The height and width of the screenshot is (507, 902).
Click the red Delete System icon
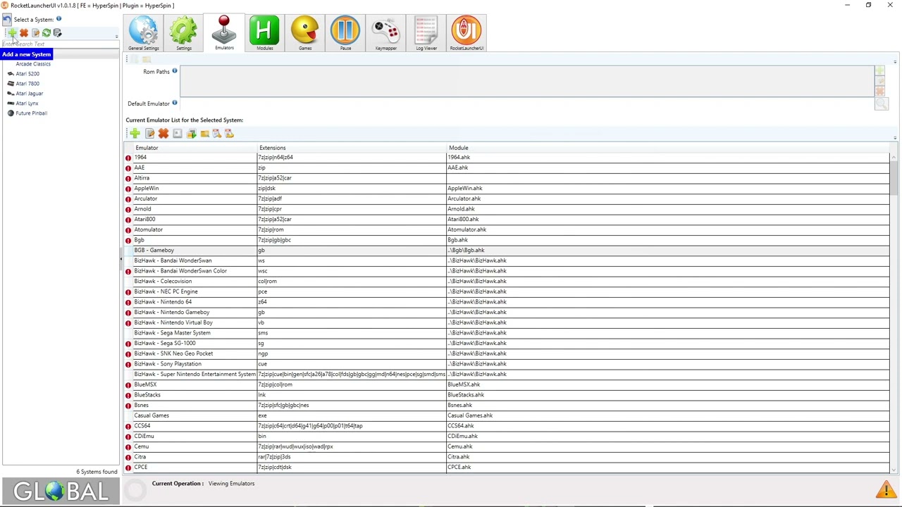click(24, 33)
